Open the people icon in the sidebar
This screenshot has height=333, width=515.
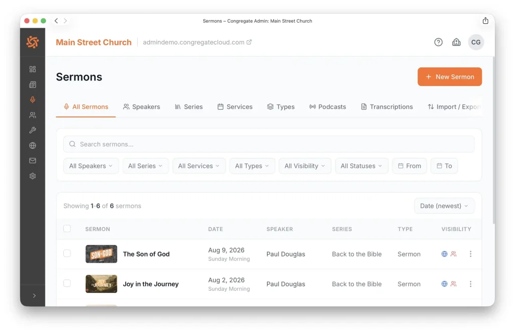33,115
